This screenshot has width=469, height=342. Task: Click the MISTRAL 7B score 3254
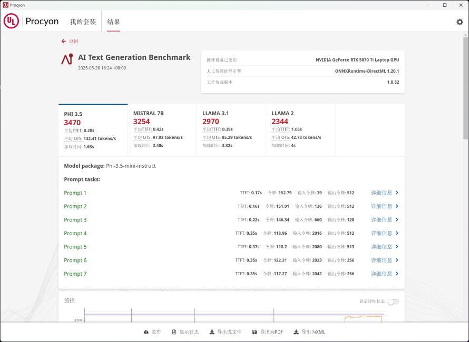coord(141,122)
